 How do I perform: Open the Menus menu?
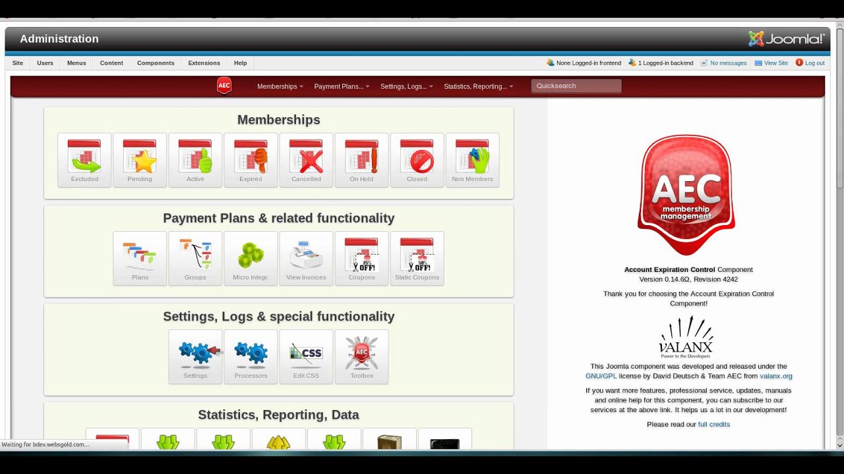point(76,63)
